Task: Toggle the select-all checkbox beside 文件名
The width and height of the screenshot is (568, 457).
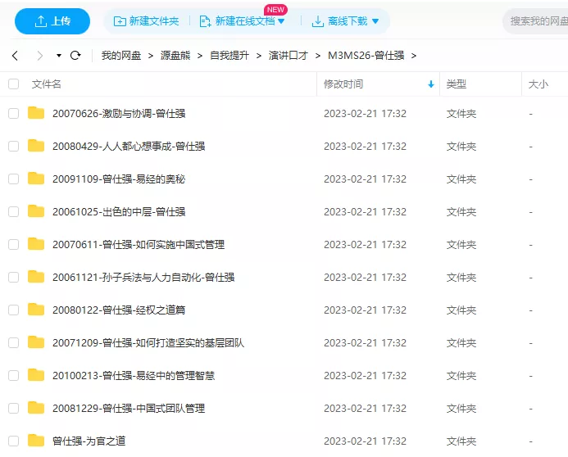Action: pos(13,84)
